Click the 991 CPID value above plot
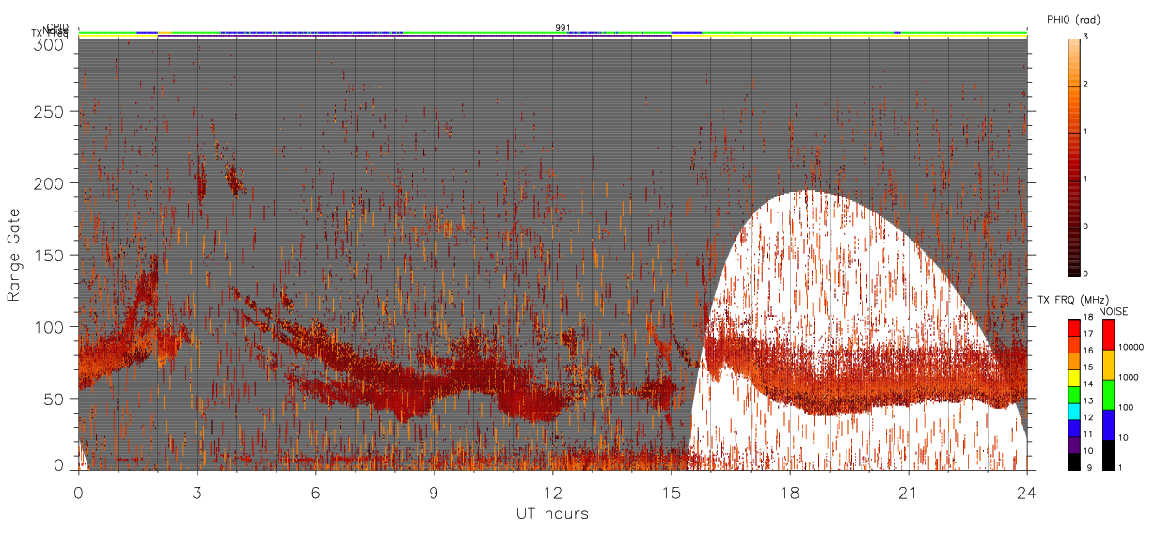This screenshot has width=1155, height=533. [x=562, y=28]
